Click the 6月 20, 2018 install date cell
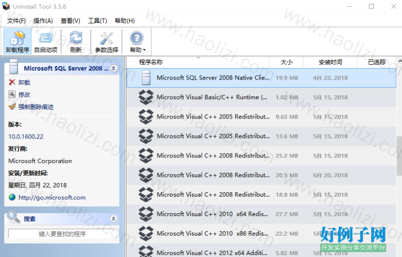This screenshot has height=257, width=402. tap(330, 175)
